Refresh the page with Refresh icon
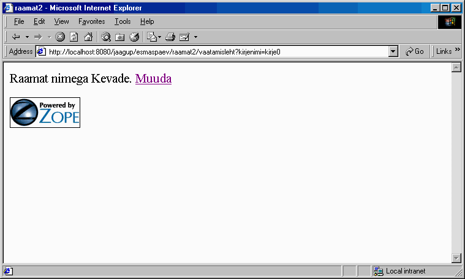The image size is (465, 279). [x=74, y=37]
